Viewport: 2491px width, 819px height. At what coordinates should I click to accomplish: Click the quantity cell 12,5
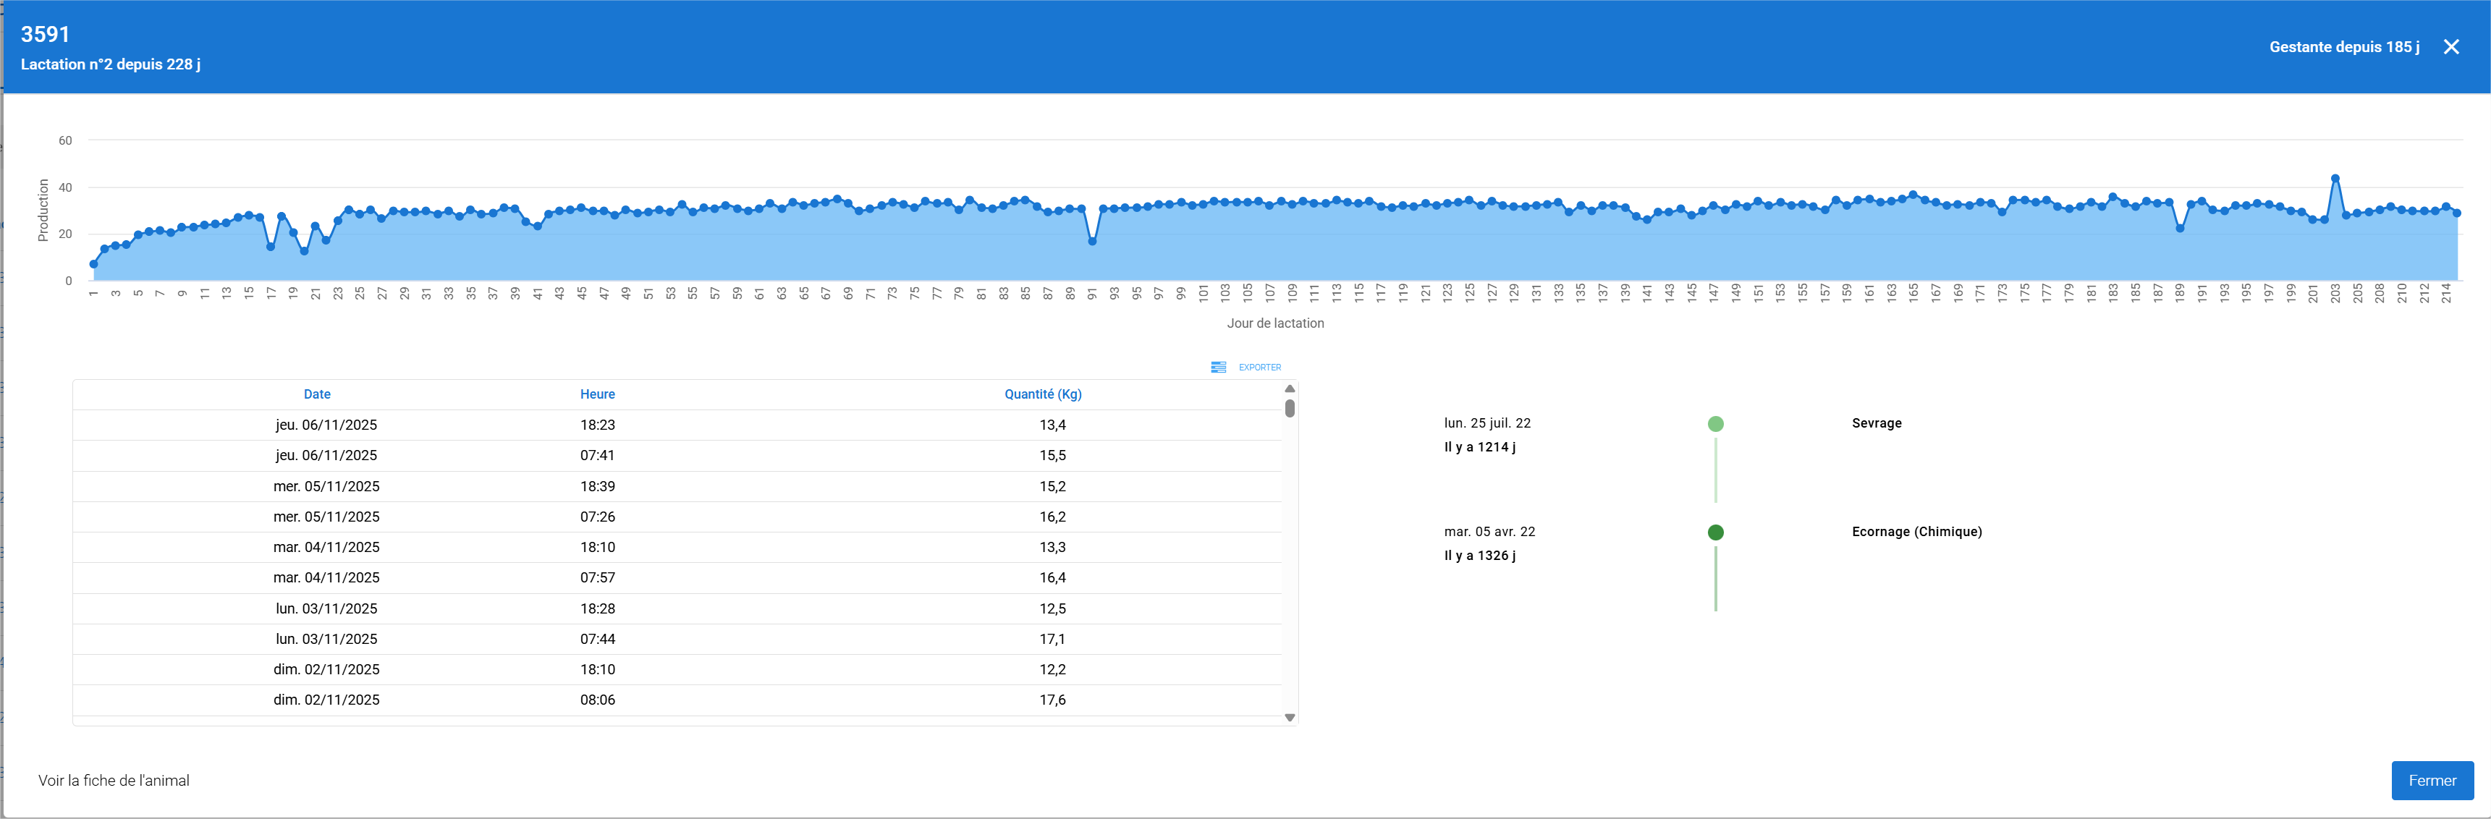coord(1052,608)
